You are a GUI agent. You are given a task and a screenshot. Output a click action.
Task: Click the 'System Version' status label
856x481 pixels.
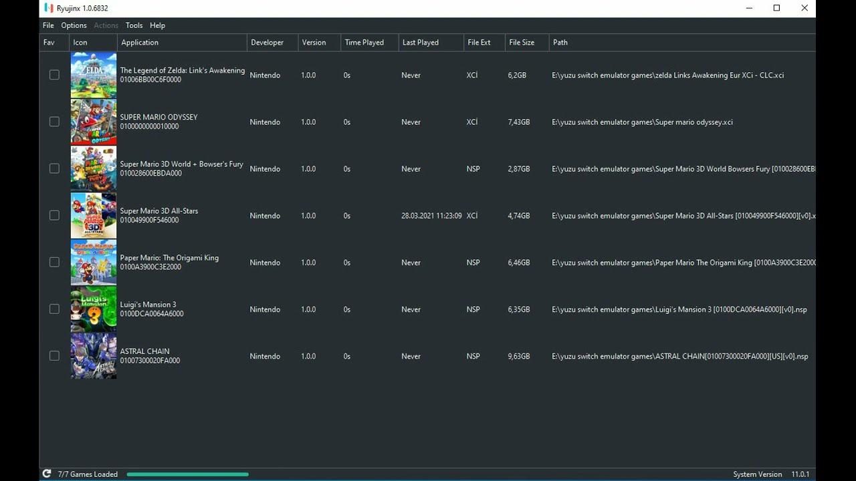pyautogui.click(x=757, y=474)
